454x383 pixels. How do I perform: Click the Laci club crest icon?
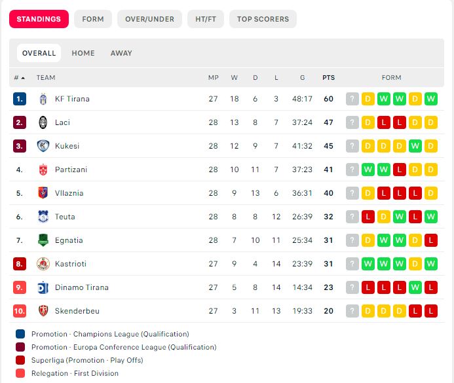pyautogui.click(x=43, y=122)
